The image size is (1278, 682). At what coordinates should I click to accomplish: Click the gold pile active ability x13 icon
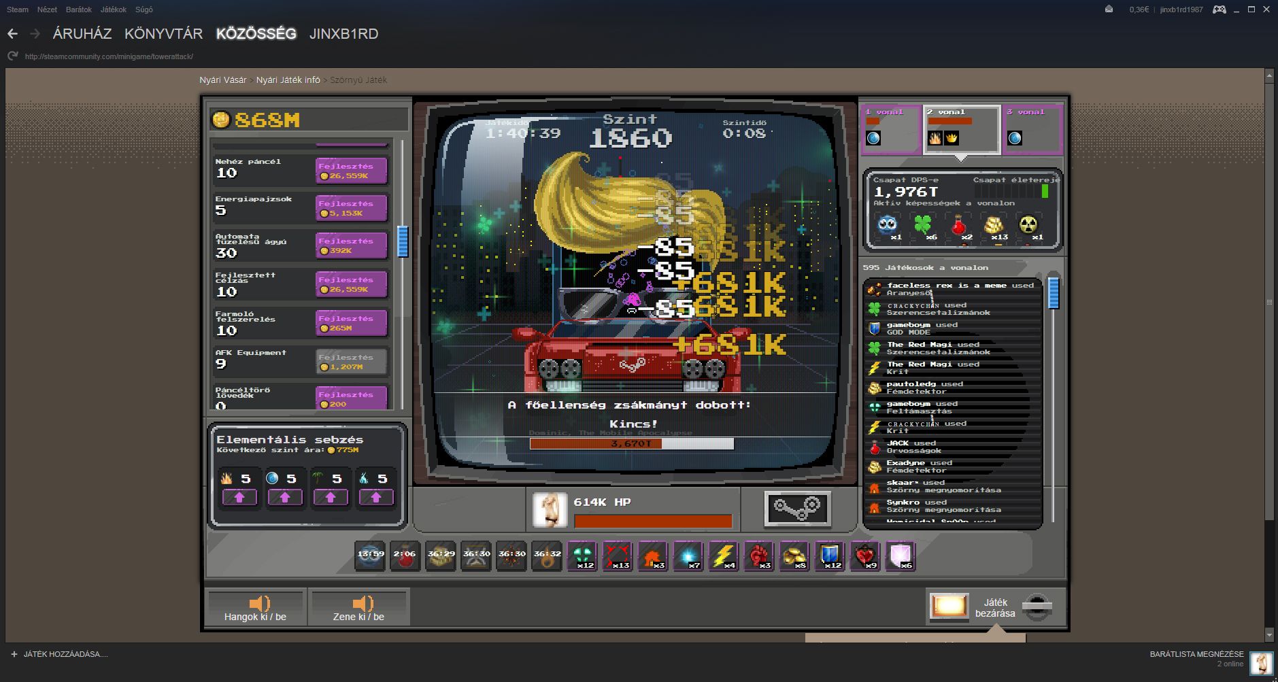tap(994, 225)
